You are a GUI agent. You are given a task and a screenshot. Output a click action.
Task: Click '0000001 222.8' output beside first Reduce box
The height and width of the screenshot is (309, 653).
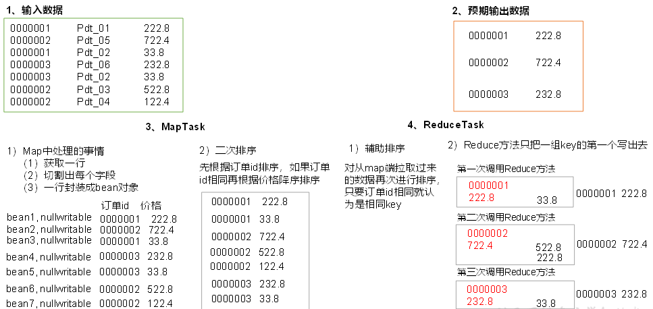point(612,194)
